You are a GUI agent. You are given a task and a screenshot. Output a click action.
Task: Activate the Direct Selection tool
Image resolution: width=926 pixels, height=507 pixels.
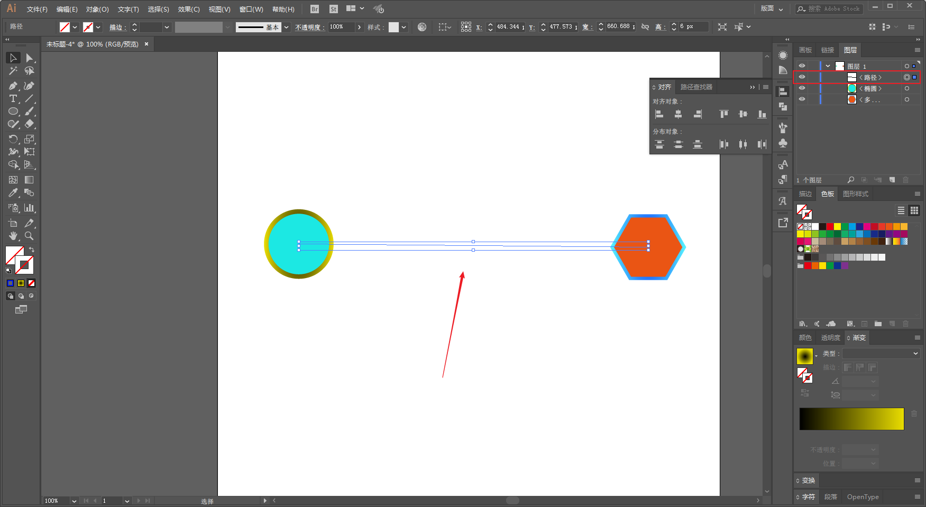click(x=30, y=58)
